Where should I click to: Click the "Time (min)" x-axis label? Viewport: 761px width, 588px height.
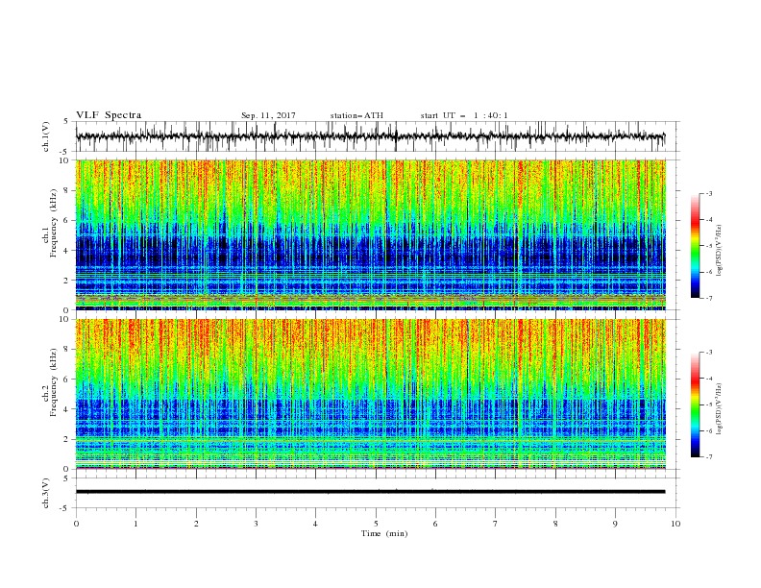click(x=384, y=533)
